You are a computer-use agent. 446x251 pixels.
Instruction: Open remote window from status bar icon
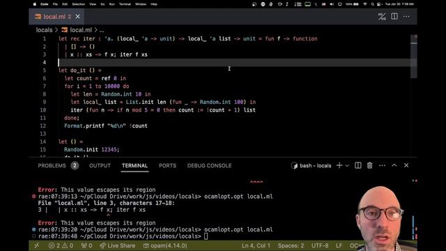coord(37,245)
